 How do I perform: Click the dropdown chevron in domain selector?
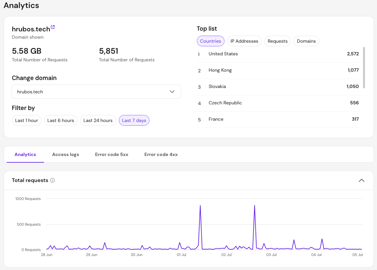172,92
